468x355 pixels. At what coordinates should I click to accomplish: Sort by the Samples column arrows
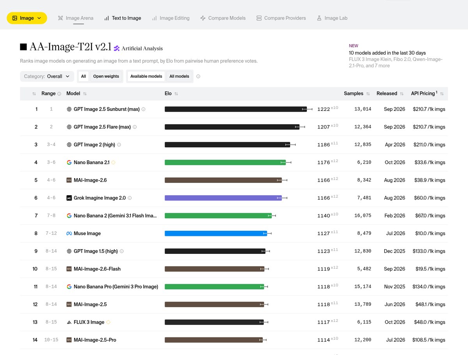point(367,94)
